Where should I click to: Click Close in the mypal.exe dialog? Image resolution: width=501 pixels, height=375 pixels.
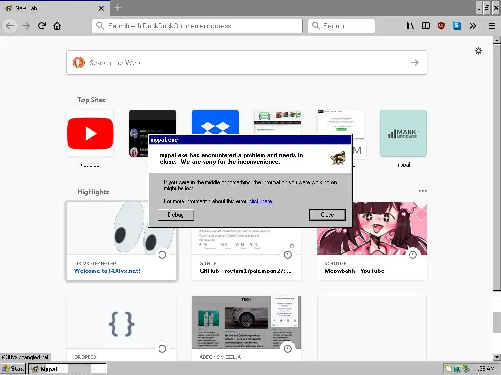(327, 215)
